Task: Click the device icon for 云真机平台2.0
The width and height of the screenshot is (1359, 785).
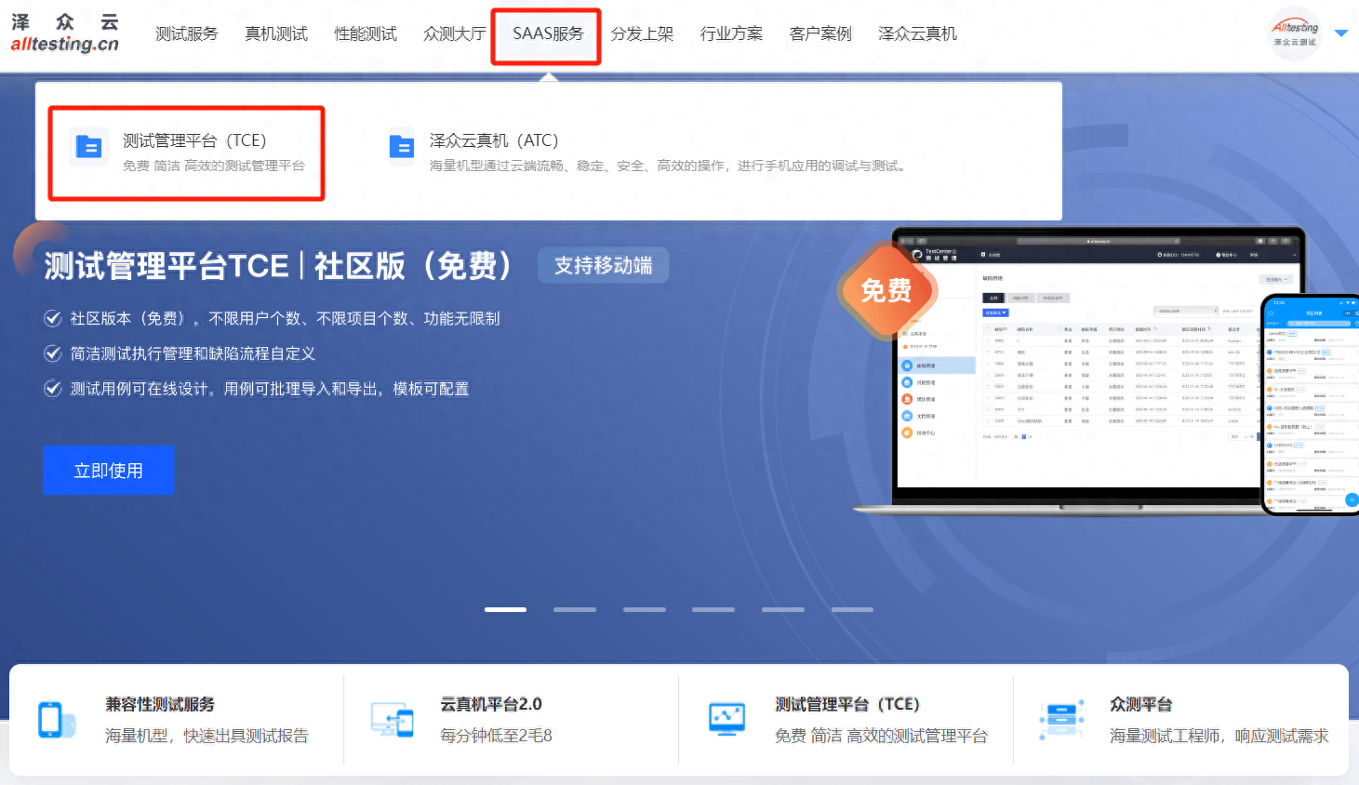Action: coord(393,719)
